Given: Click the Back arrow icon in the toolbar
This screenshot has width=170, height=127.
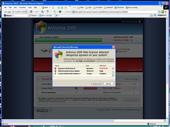Looking at the screenshot, I should [43, 7].
